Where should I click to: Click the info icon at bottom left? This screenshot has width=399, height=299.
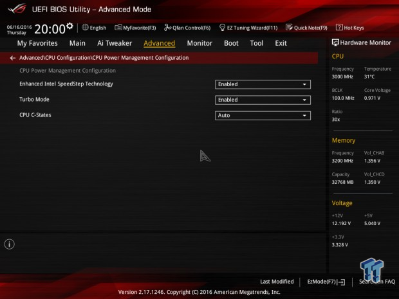point(10,244)
